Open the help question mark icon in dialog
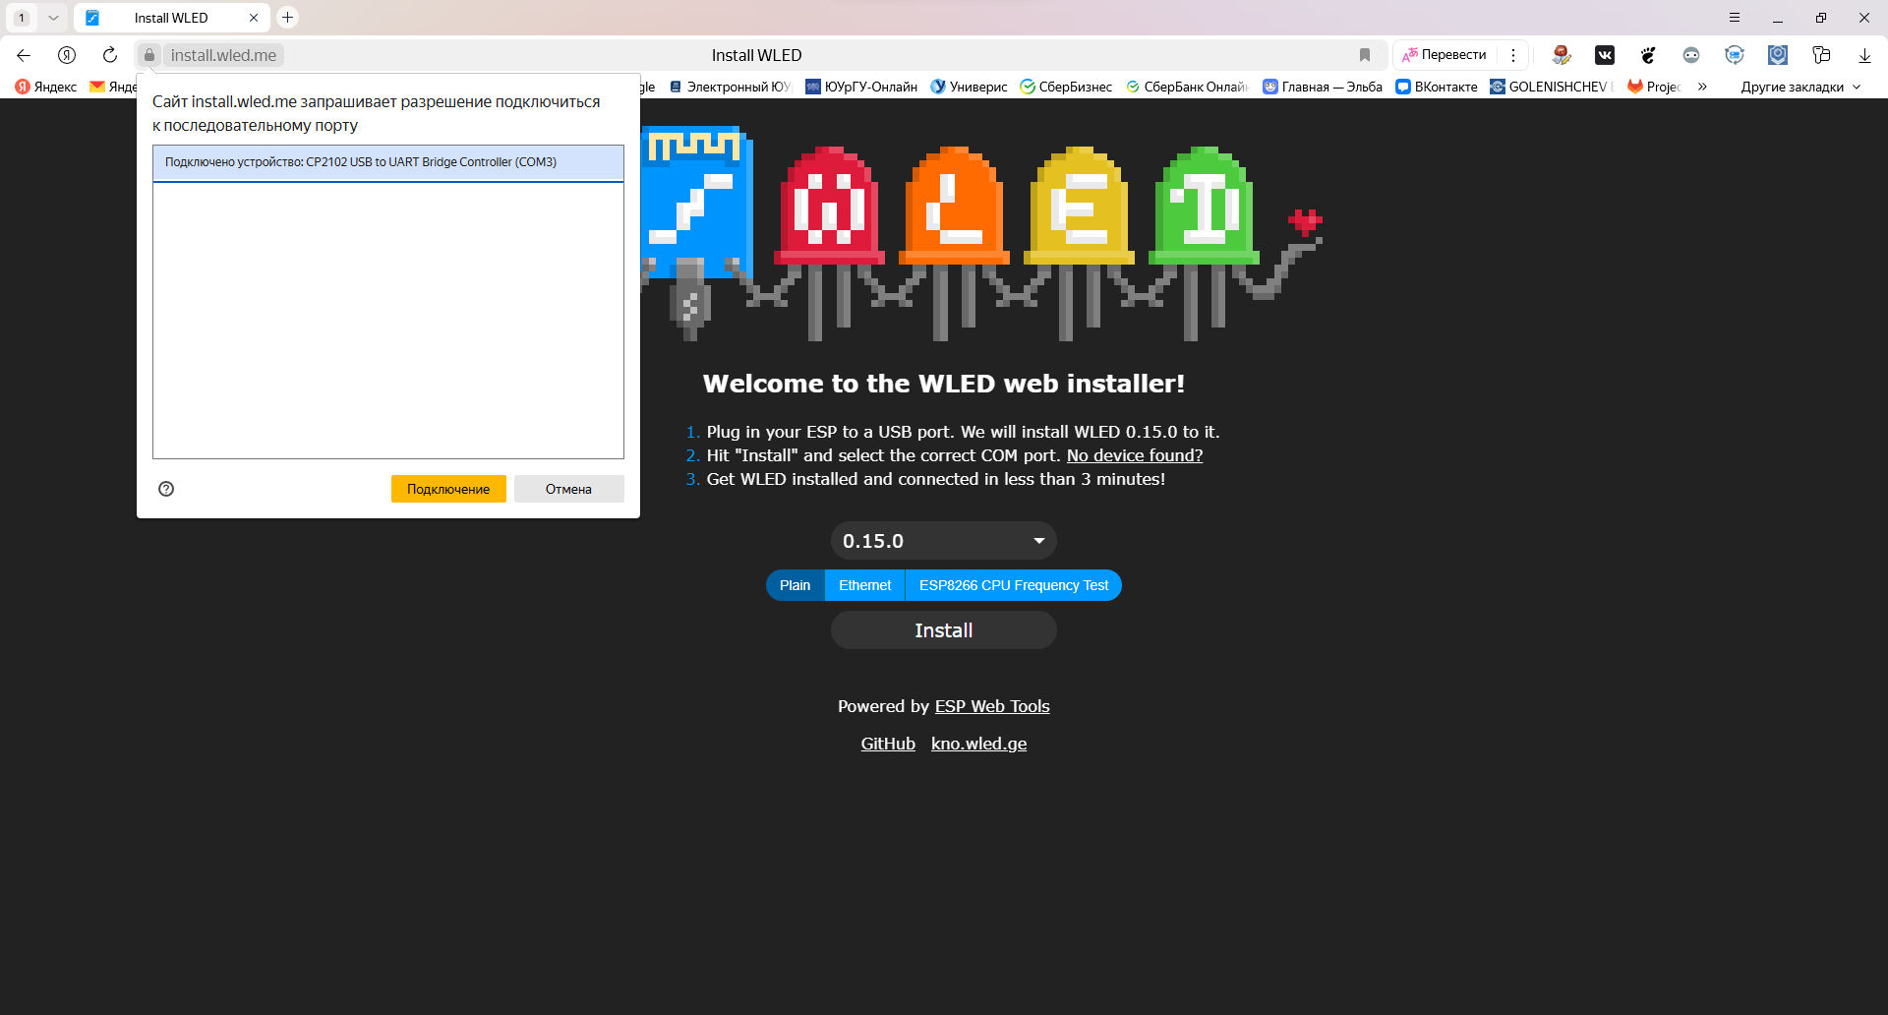The width and height of the screenshot is (1888, 1015). point(166,489)
